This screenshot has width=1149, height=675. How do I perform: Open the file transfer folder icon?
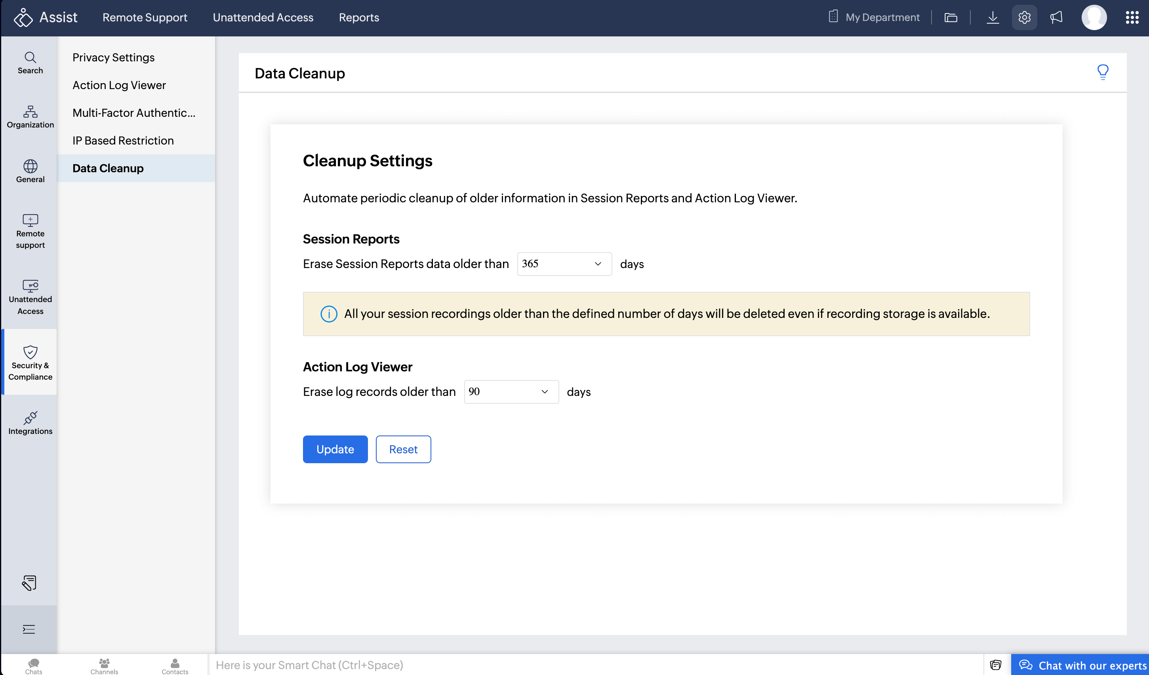950,17
